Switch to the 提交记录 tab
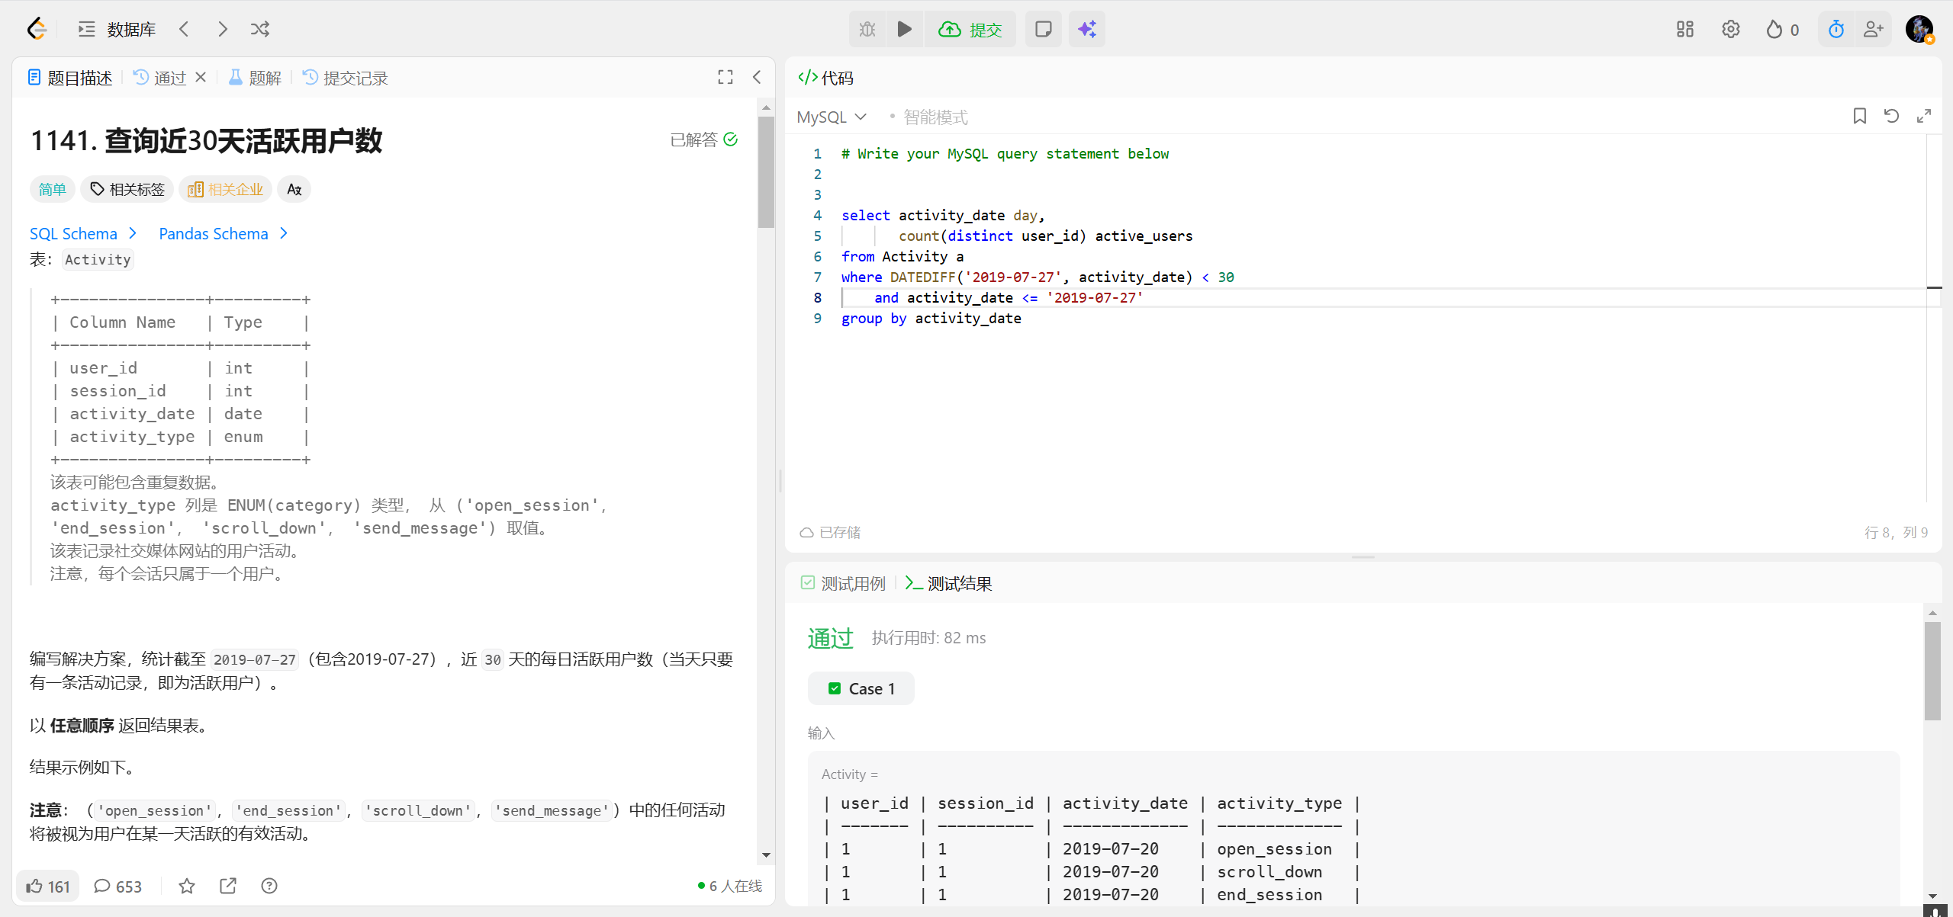Viewport: 1953px width, 917px height. 346,78
